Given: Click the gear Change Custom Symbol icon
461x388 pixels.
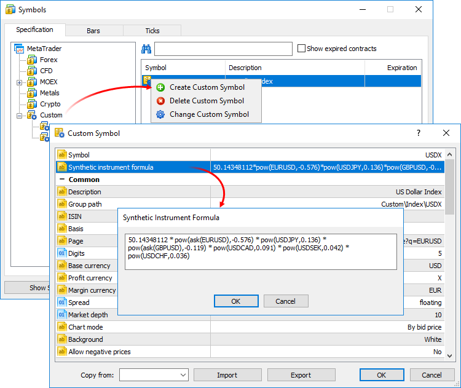Looking at the screenshot, I should click(160, 114).
